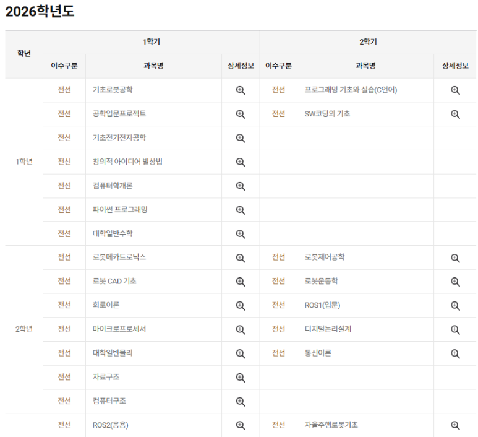
Task: Click the 창의적 아이디어 발상법 course name
Action: point(127,162)
